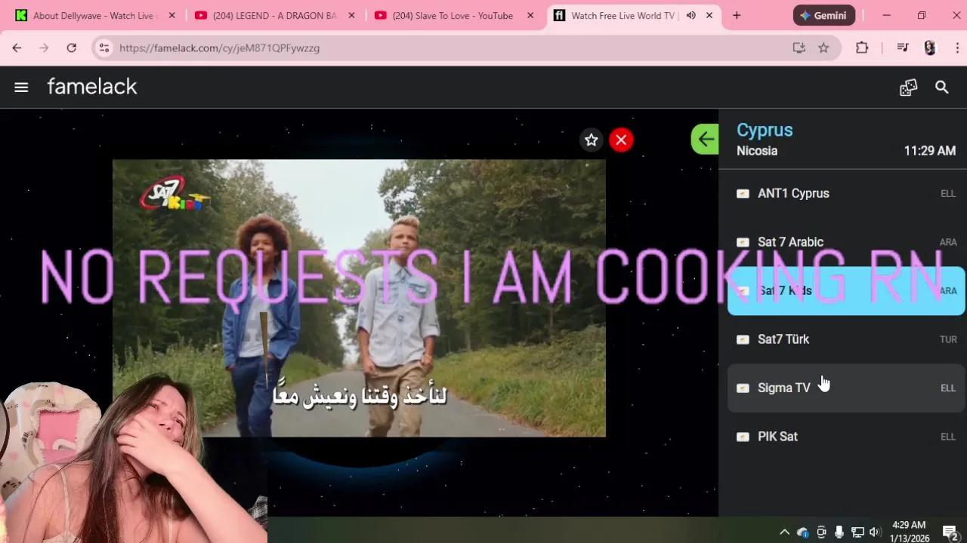Select the Sigma TV channel
The height and width of the screenshot is (543, 967).
pyautogui.click(x=846, y=388)
